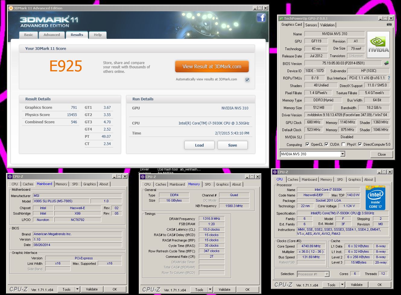The image size is (401, 295).
Task: Open Tools dropdown arrow in Memory CPU-Z
Action: coord(210,290)
